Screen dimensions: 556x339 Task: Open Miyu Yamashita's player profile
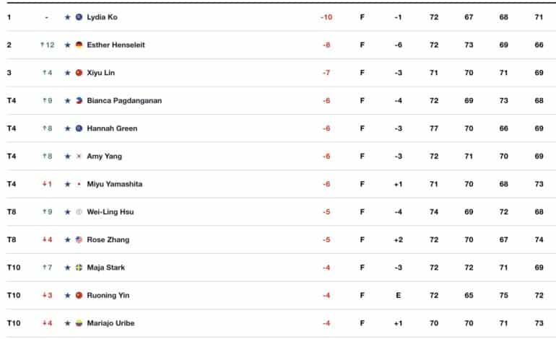(115, 184)
